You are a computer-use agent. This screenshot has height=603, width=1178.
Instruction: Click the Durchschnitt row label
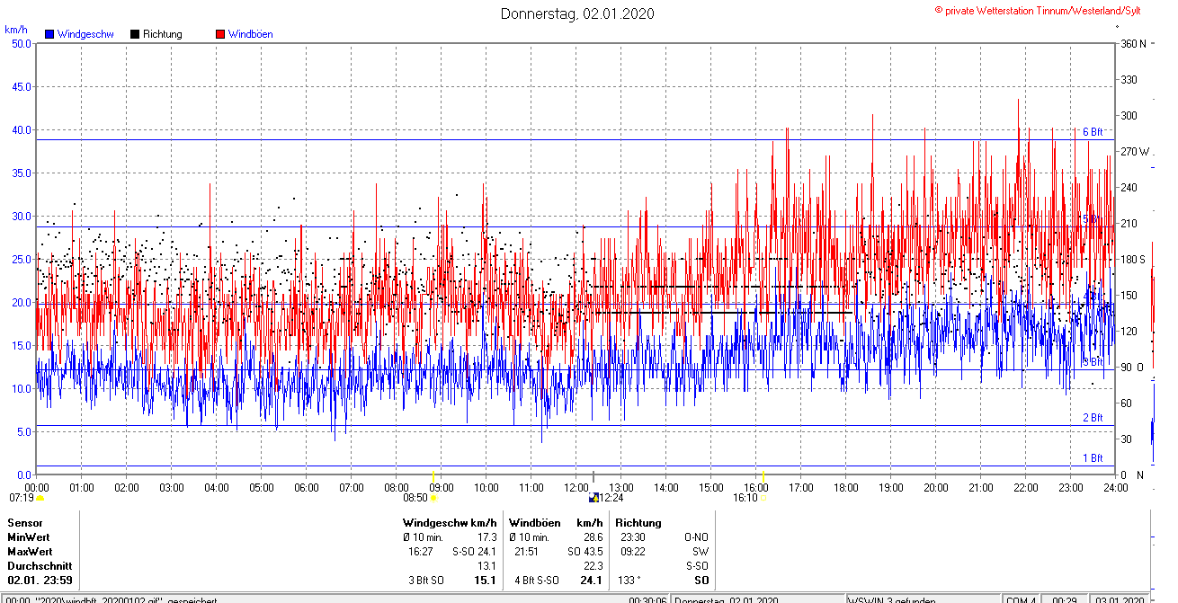[x=39, y=566]
